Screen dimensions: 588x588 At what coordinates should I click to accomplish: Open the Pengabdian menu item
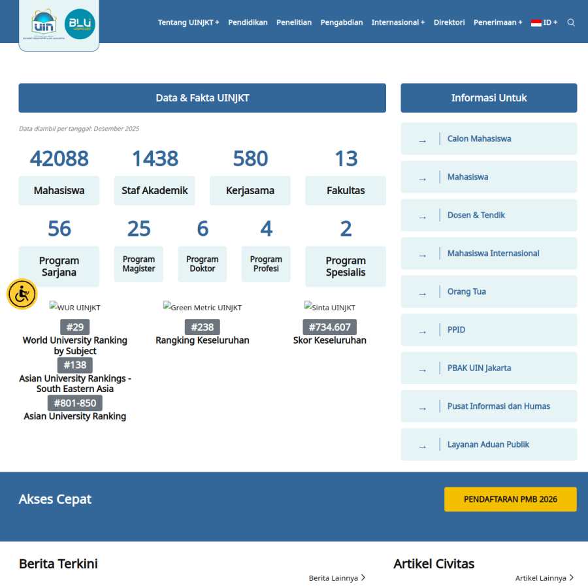[x=341, y=22]
